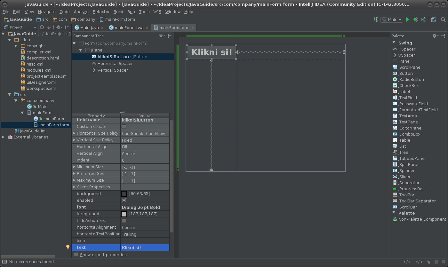
Task: Expand the External Libraries node
Action: pyautogui.click(x=3, y=137)
